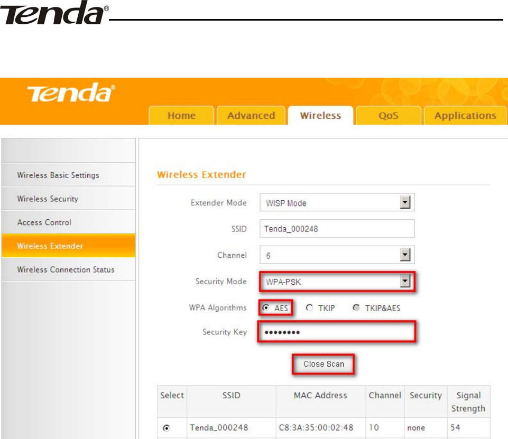Expand the Security Mode dropdown arrow
This screenshot has height=439, width=508.
405,281
